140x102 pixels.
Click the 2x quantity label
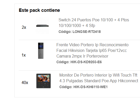pos(24,27)
